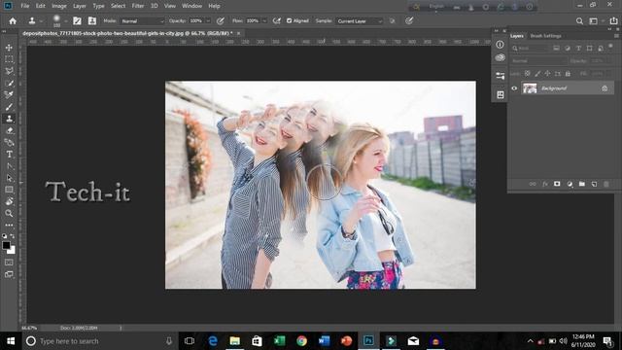Click the Create new layer icon
The height and width of the screenshot is (350, 622).
[x=594, y=184]
